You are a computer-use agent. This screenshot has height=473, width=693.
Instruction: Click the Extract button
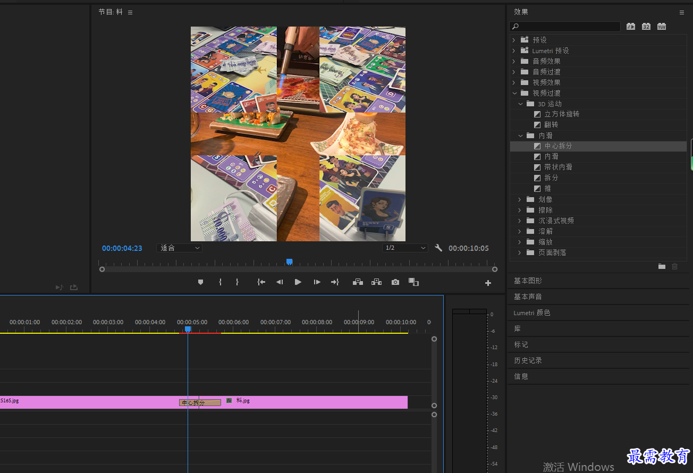(x=376, y=282)
